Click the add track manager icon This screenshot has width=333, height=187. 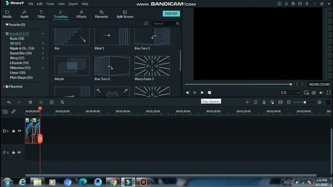click(x=5, y=111)
